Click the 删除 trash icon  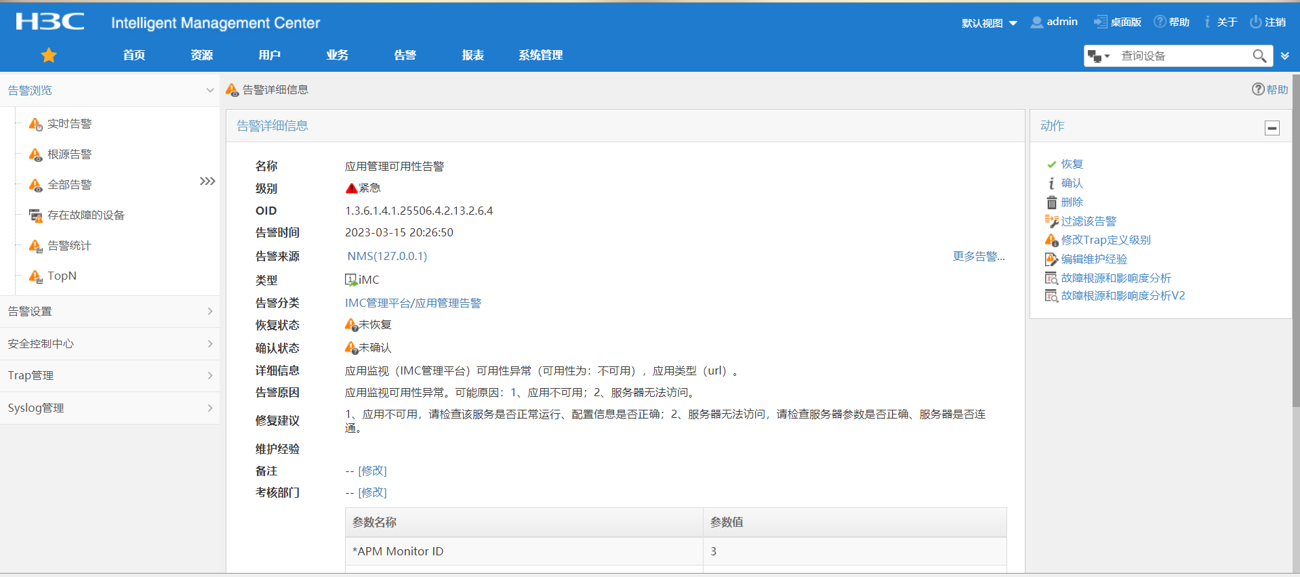click(x=1051, y=202)
